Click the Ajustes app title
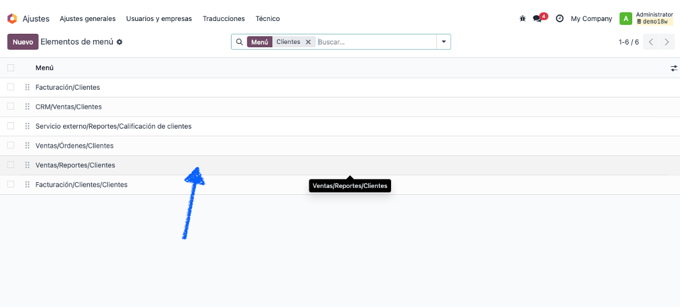The height and width of the screenshot is (307, 680). coord(36,18)
